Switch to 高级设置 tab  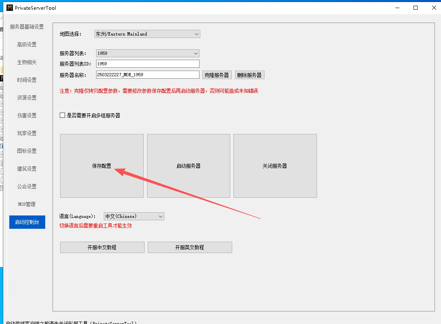[x=27, y=45]
